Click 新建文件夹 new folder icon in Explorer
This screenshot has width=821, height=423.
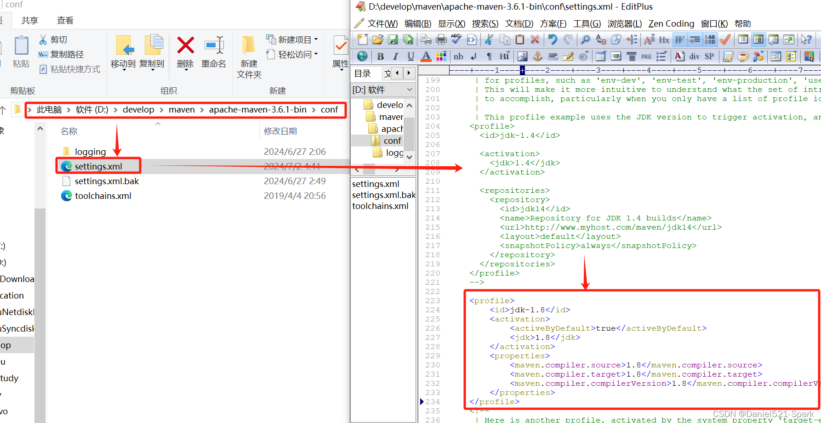249,57
